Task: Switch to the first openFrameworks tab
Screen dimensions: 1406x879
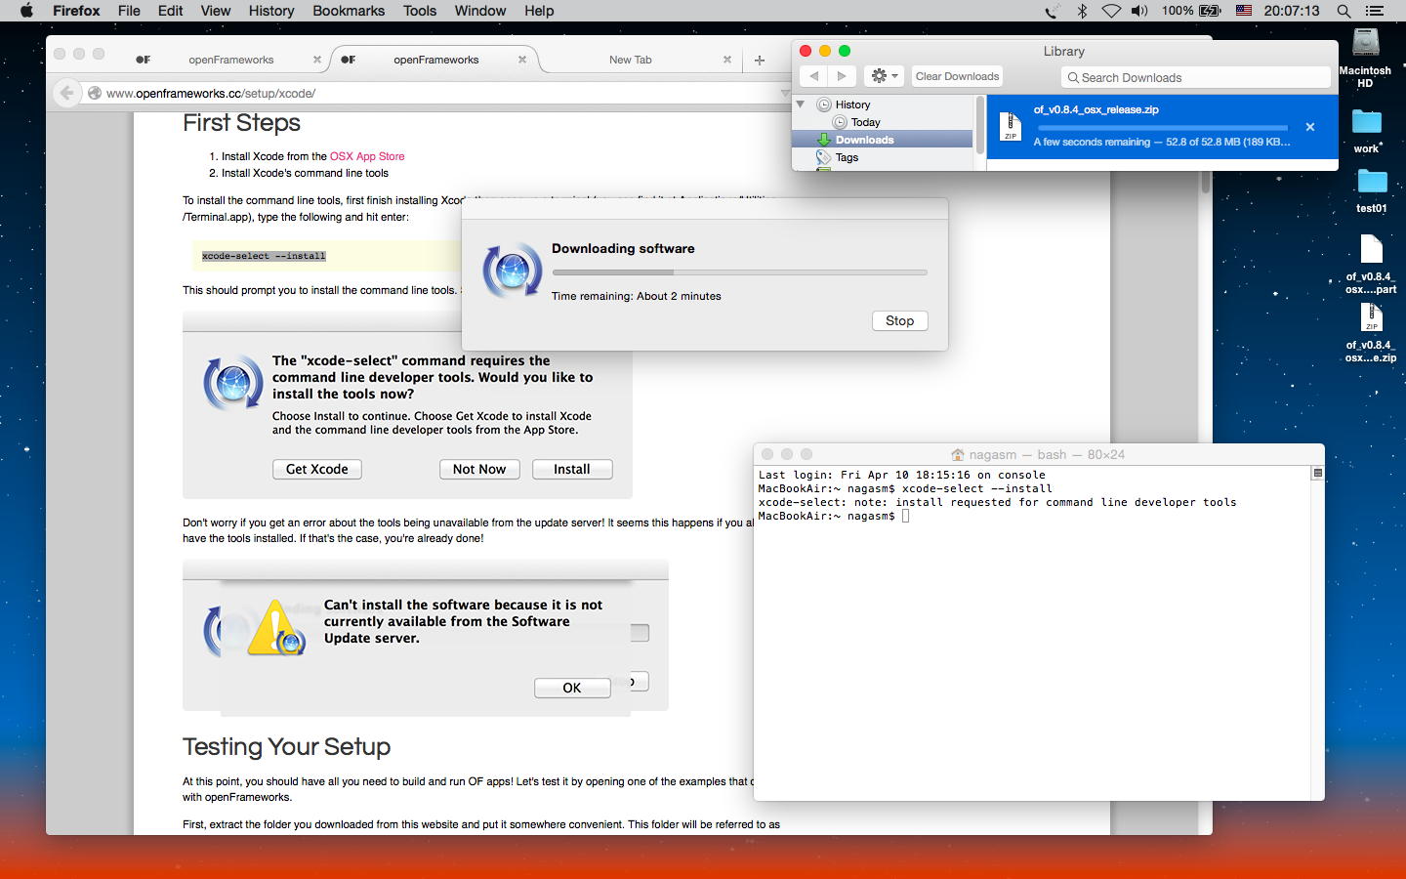Action: (231, 60)
